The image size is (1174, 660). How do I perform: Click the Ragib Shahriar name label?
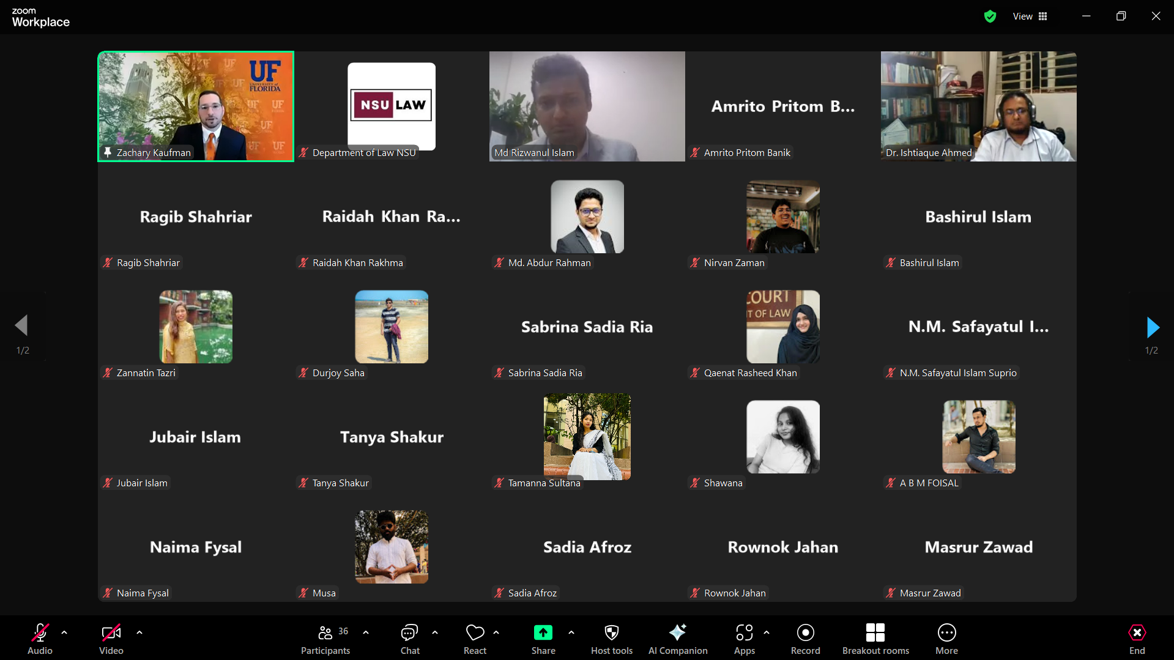coord(148,262)
